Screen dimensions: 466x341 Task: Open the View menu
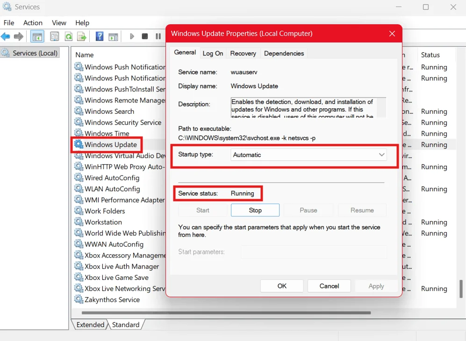click(59, 23)
